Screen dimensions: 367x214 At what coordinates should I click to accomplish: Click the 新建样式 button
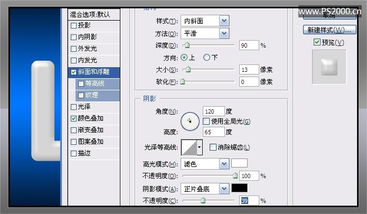tap(328, 29)
